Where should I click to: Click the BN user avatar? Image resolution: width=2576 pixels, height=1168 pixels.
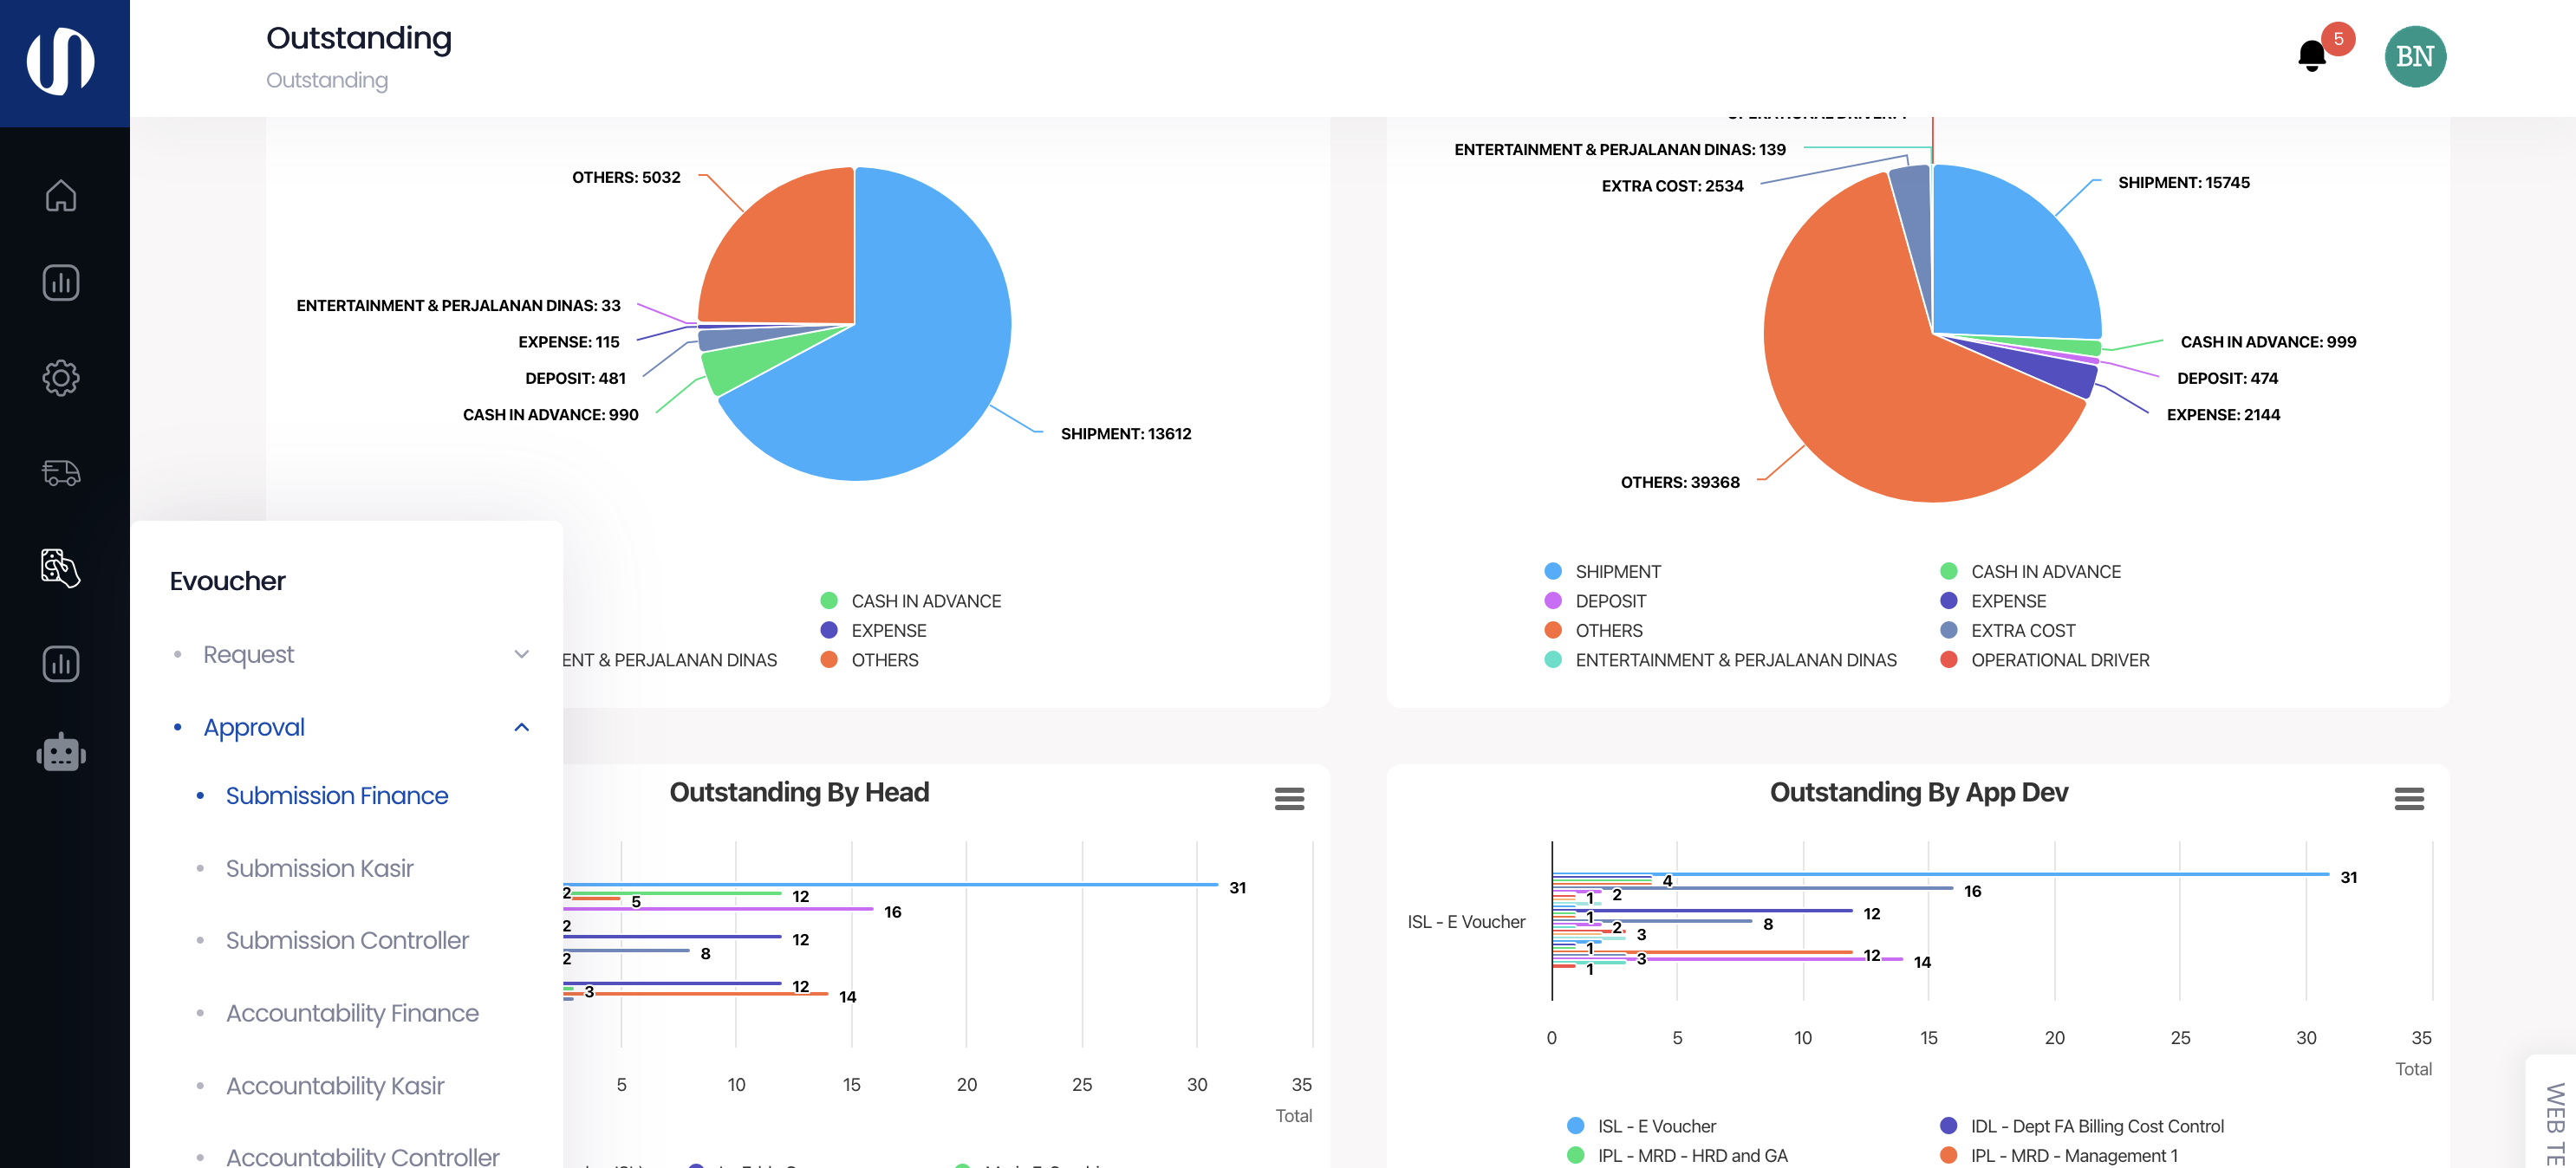click(2414, 56)
